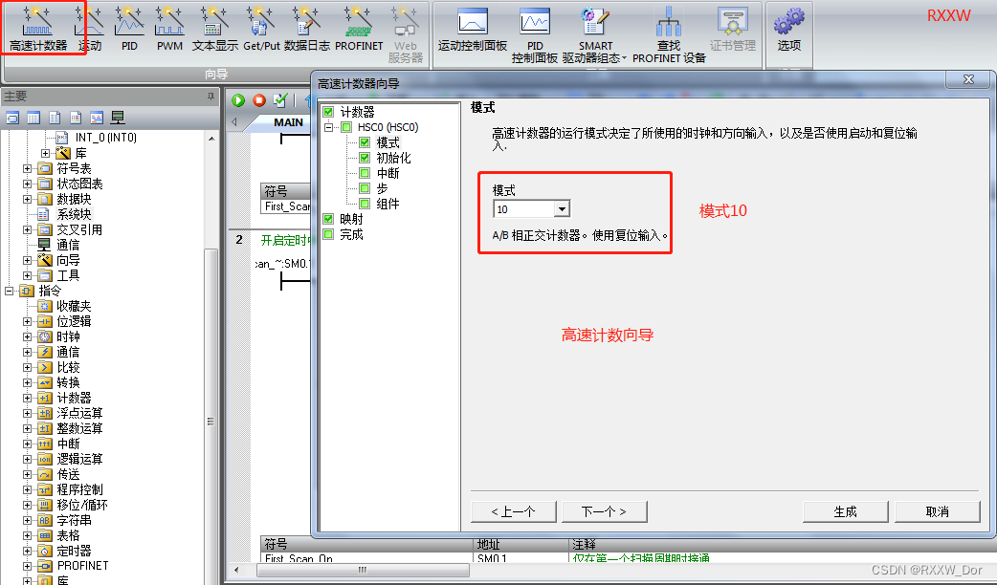Expand the 库 node under INT_0
Image resolution: width=997 pixels, height=585 pixels.
pyautogui.click(x=45, y=153)
